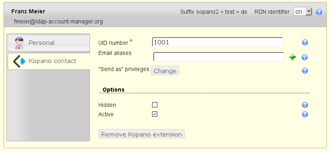The width and height of the screenshot is (332, 151).
Task: Click Remove Kopano extension button
Action: pyautogui.click(x=142, y=134)
